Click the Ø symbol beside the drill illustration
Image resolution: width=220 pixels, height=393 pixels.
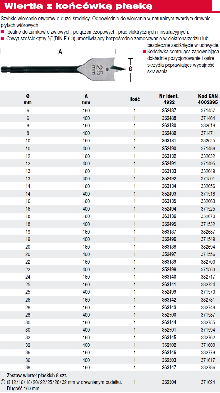[x=130, y=68]
